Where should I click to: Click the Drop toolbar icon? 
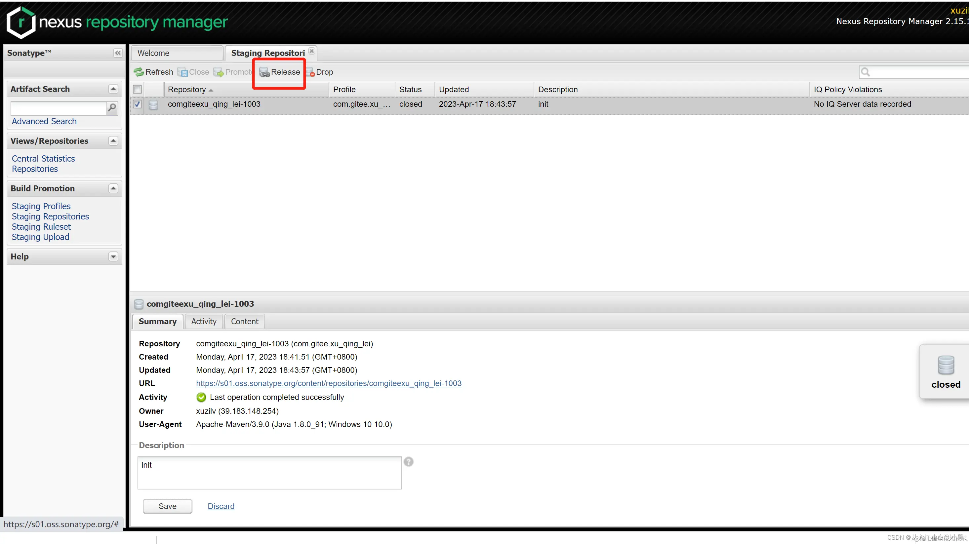click(x=310, y=72)
